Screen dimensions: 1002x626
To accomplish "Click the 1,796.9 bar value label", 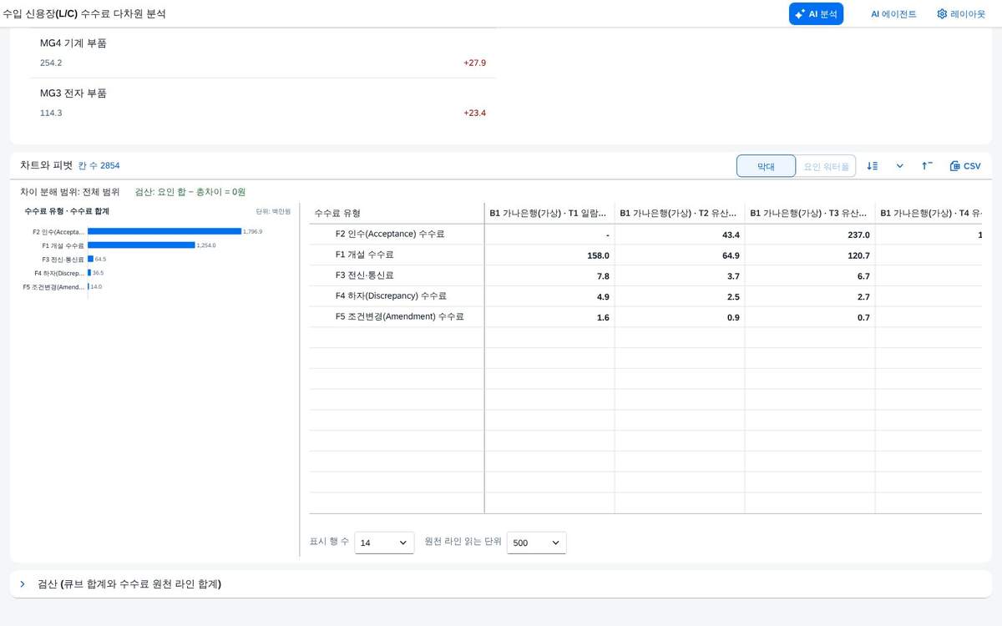I will (x=253, y=231).
